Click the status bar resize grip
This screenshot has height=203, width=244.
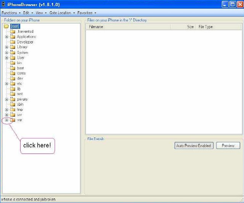tap(242, 200)
